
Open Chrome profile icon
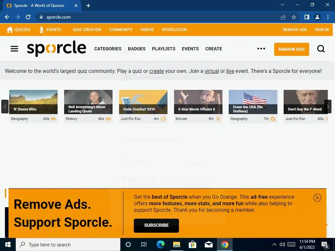click(x=317, y=17)
